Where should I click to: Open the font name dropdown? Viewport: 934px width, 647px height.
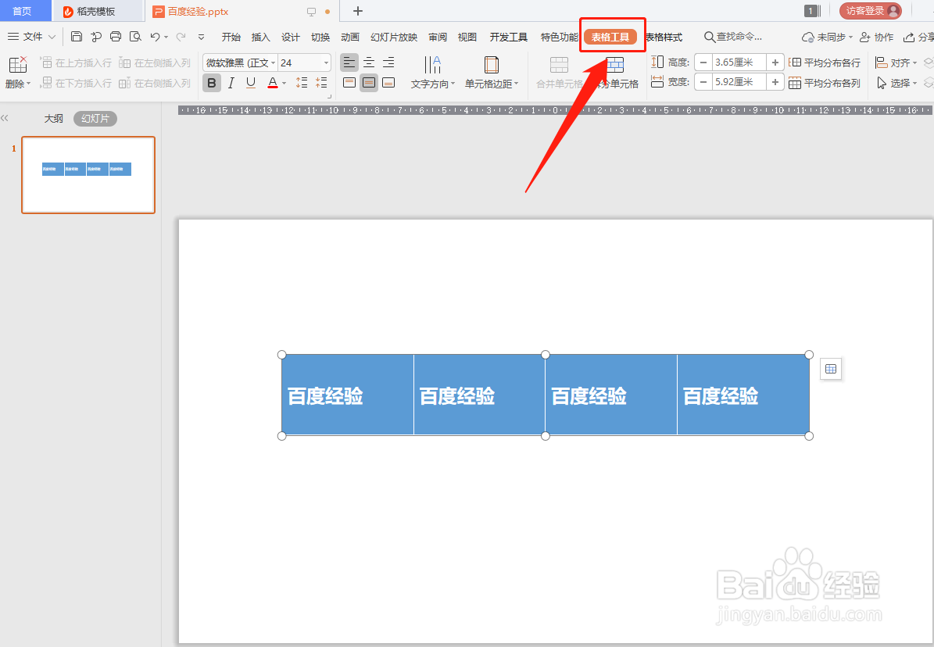pos(274,63)
